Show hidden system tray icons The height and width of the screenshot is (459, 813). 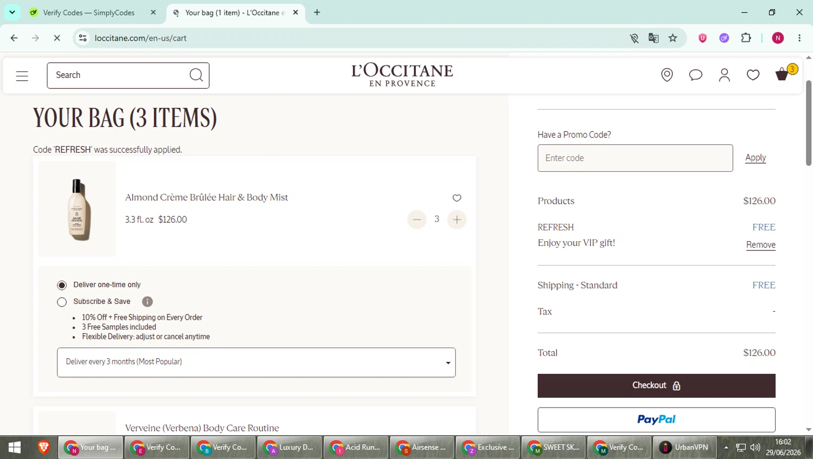pyautogui.click(x=726, y=448)
